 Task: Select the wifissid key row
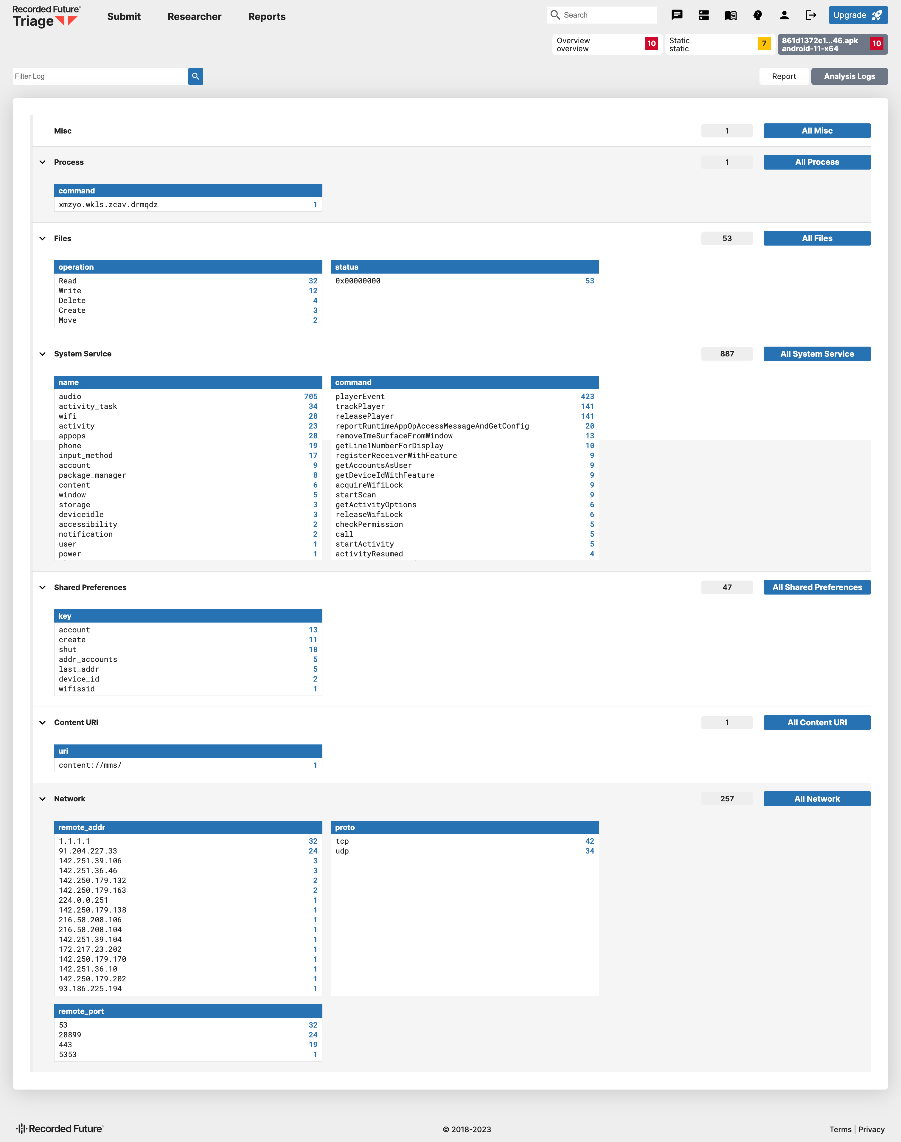click(x=188, y=689)
